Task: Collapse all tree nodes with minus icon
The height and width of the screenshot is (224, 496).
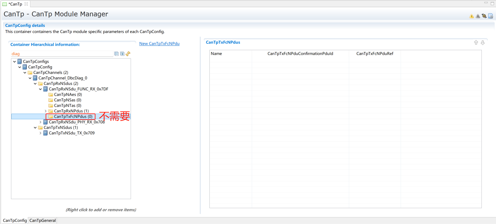Action: tap(116, 54)
